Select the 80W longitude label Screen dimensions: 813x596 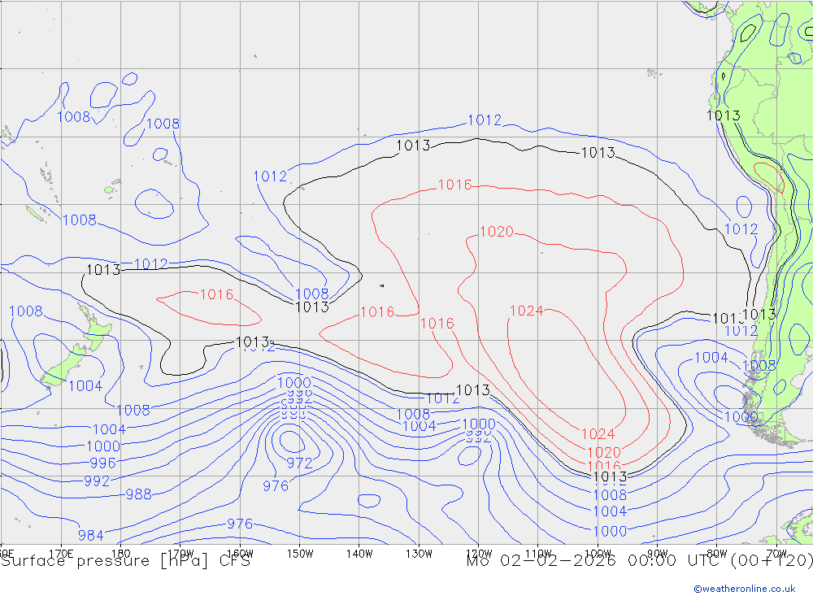click(x=717, y=554)
